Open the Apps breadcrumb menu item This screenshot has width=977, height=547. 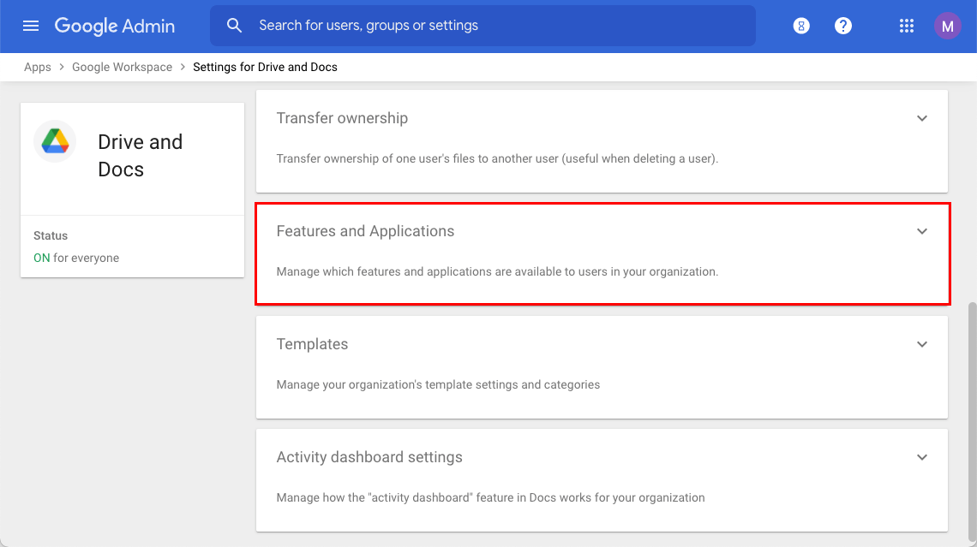click(37, 66)
